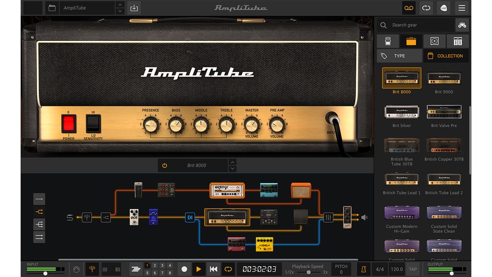Open the Brit 8000 model selector arrows
This screenshot has width=492, height=277.
(232, 165)
